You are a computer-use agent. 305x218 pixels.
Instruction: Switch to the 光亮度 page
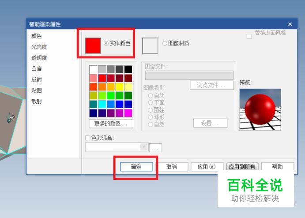39,47
